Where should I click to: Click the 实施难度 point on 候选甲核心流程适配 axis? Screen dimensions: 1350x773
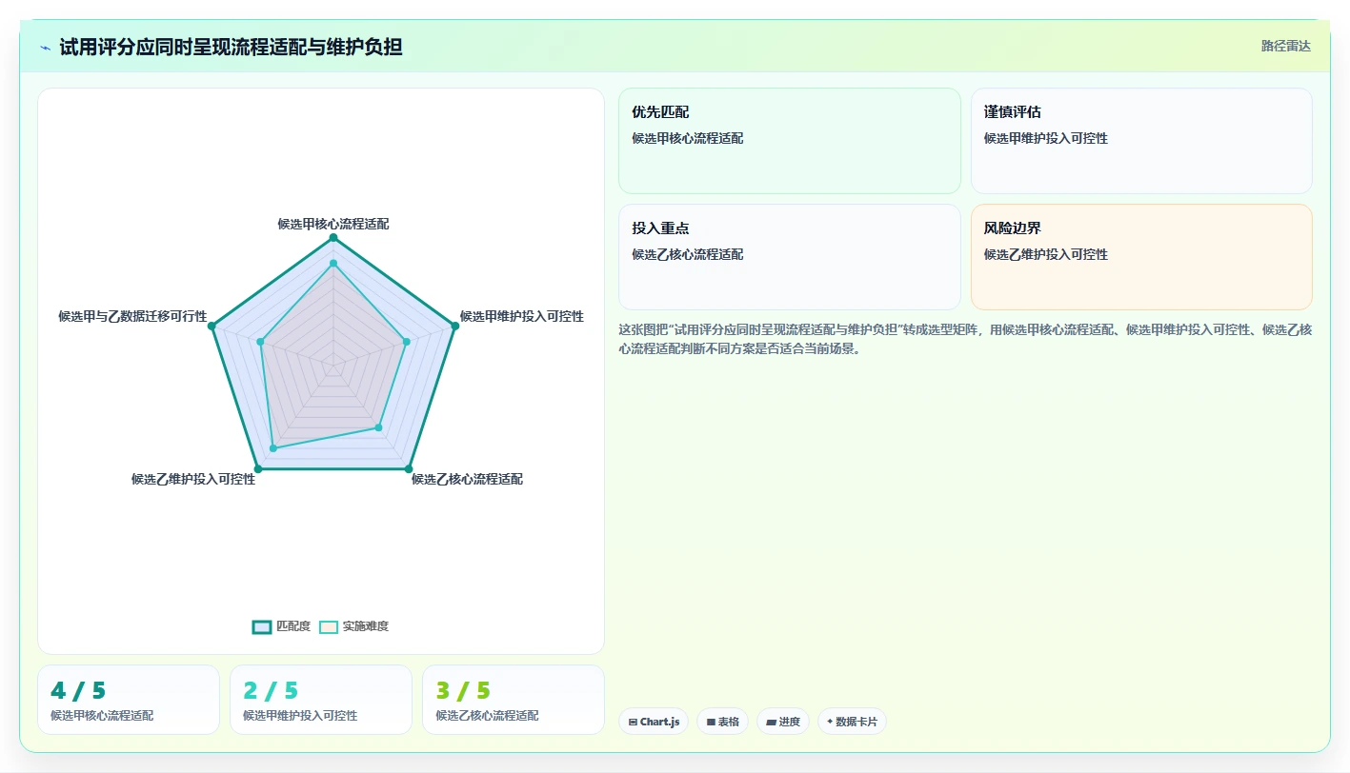click(333, 263)
